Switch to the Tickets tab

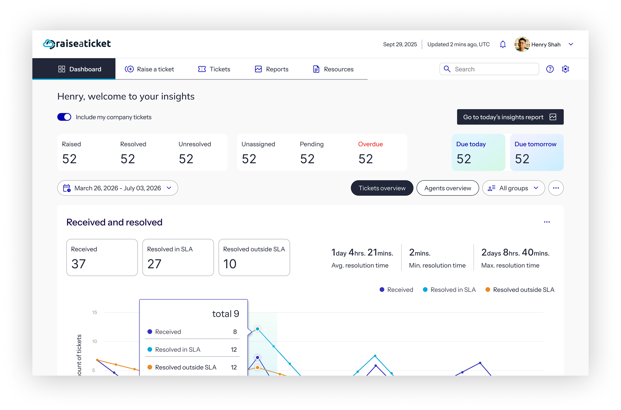pyautogui.click(x=214, y=69)
